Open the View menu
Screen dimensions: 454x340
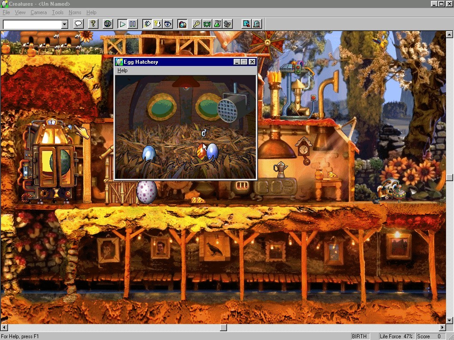point(20,12)
